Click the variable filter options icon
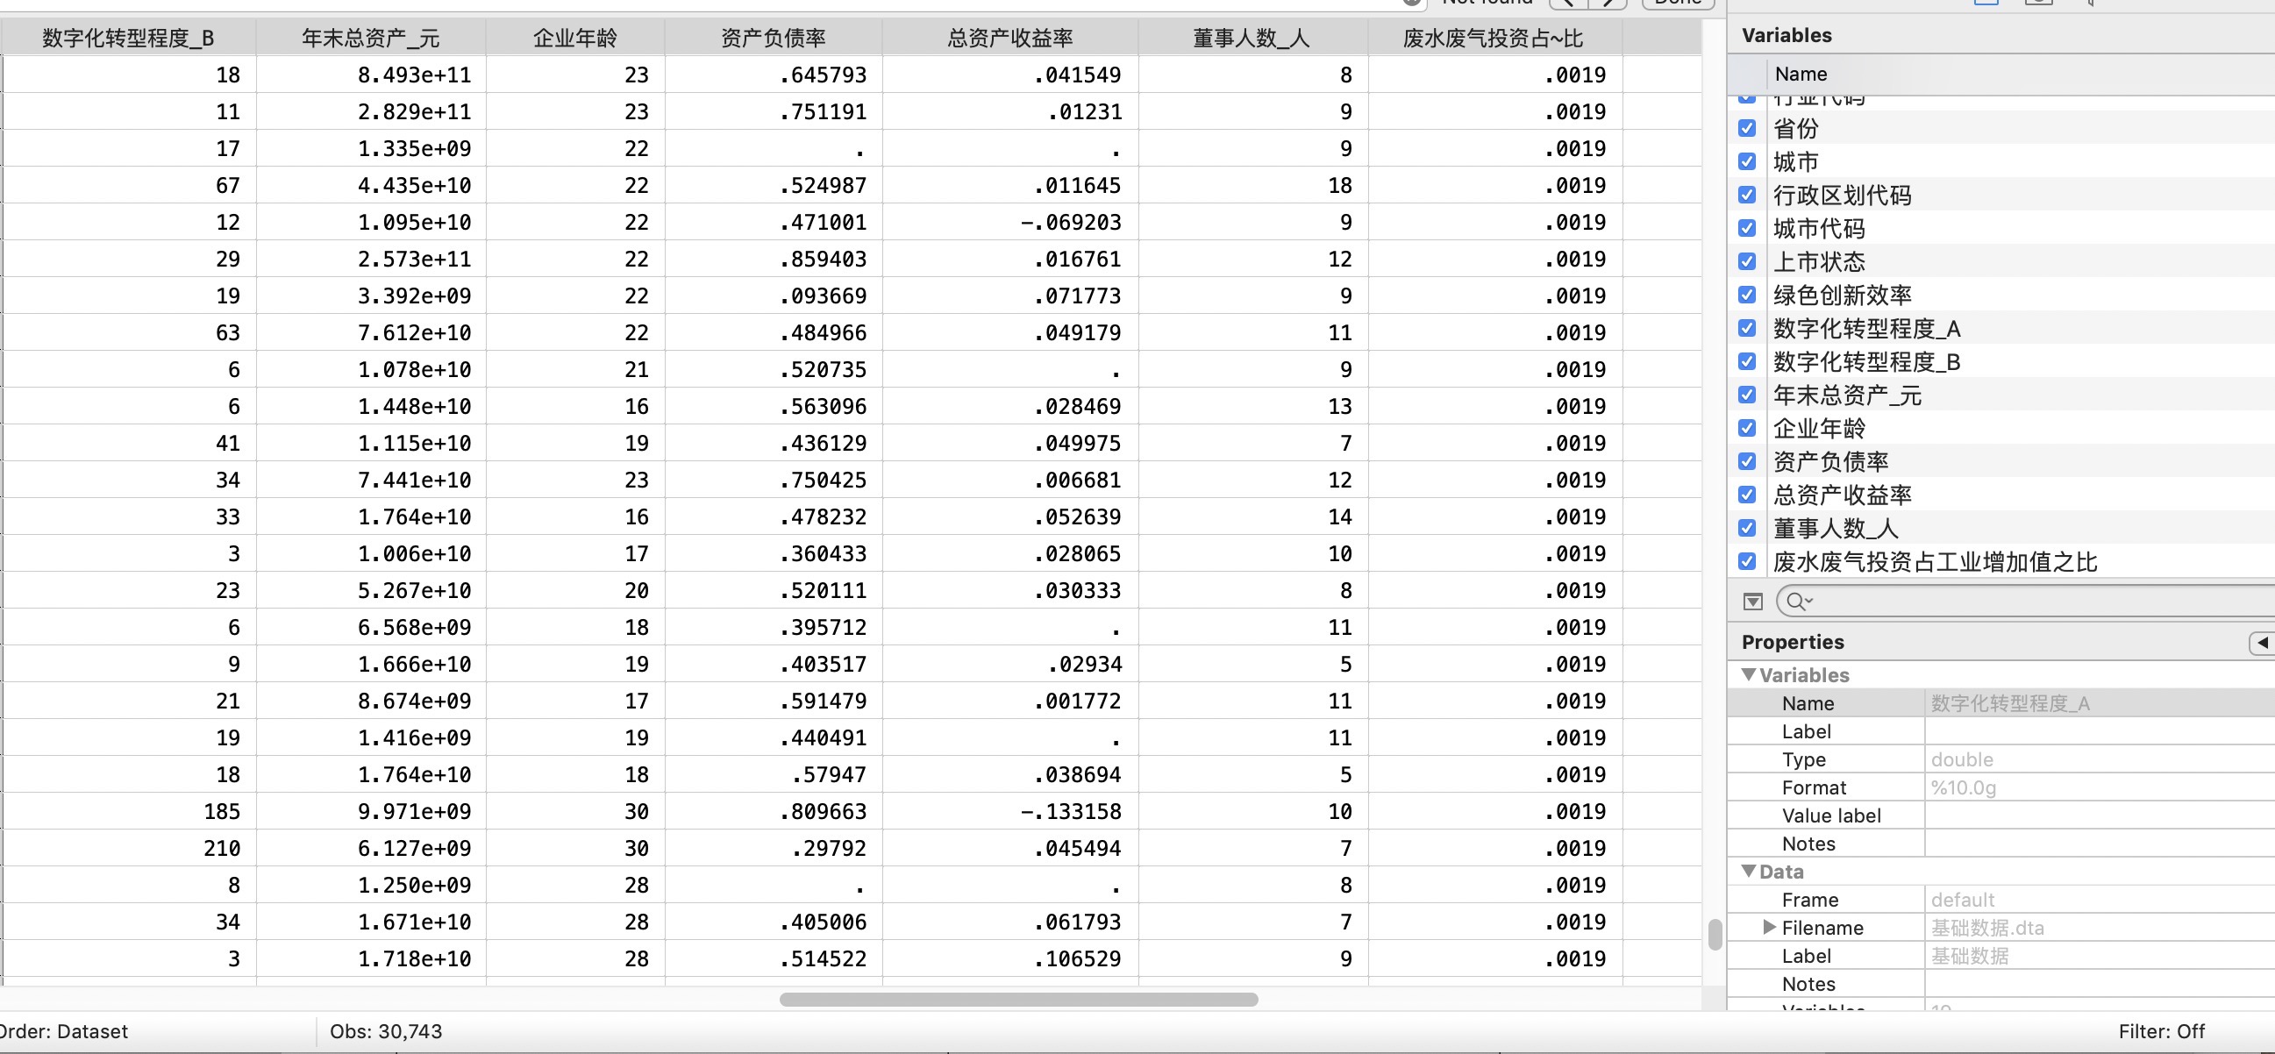 1753,602
